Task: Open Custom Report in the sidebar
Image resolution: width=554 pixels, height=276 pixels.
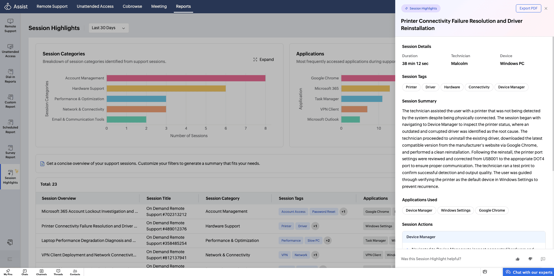Action: tap(10, 101)
